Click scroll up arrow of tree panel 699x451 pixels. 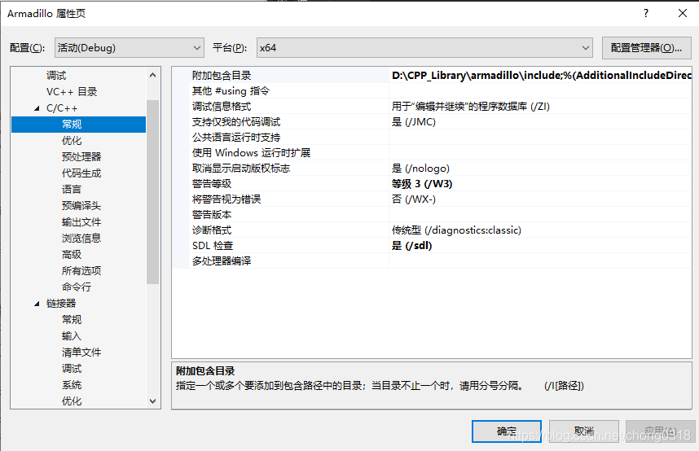coord(153,75)
